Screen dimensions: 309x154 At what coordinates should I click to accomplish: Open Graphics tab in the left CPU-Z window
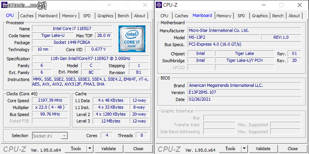(x=105, y=16)
